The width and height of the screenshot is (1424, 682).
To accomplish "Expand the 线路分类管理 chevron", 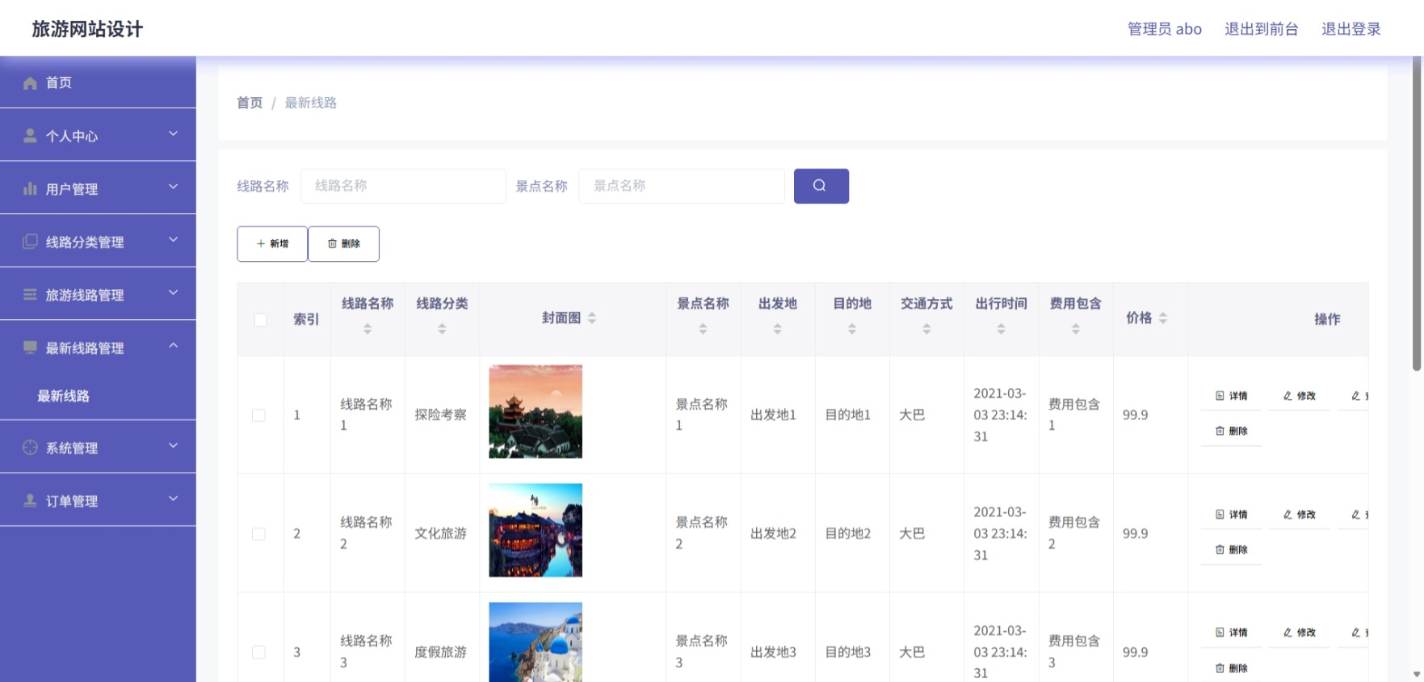I will [x=173, y=239].
